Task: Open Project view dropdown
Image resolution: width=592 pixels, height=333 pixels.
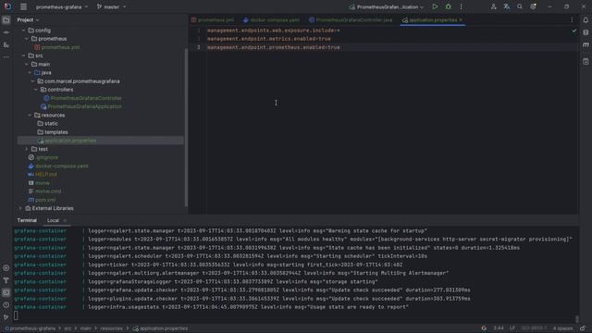Action: coord(28,19)
